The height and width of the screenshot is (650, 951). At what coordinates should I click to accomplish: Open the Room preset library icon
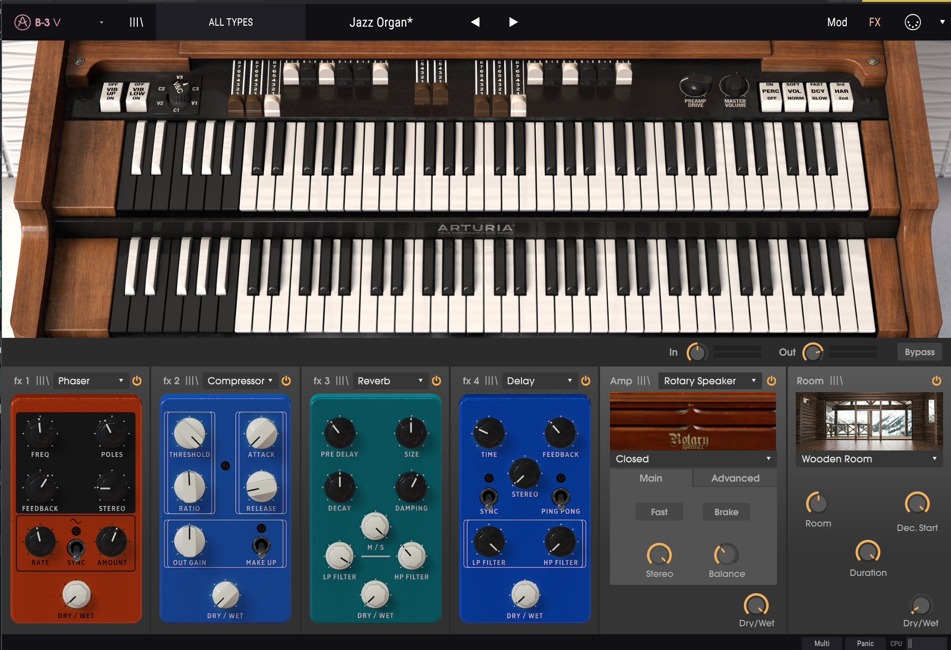coord(836,381)
